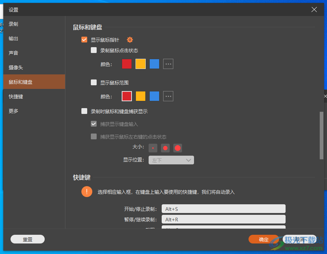This screenshot has height=254, width=327.
Task: Click the 暂停/继续录制 hotkey field Alt+R
Action: pos(223,219)
